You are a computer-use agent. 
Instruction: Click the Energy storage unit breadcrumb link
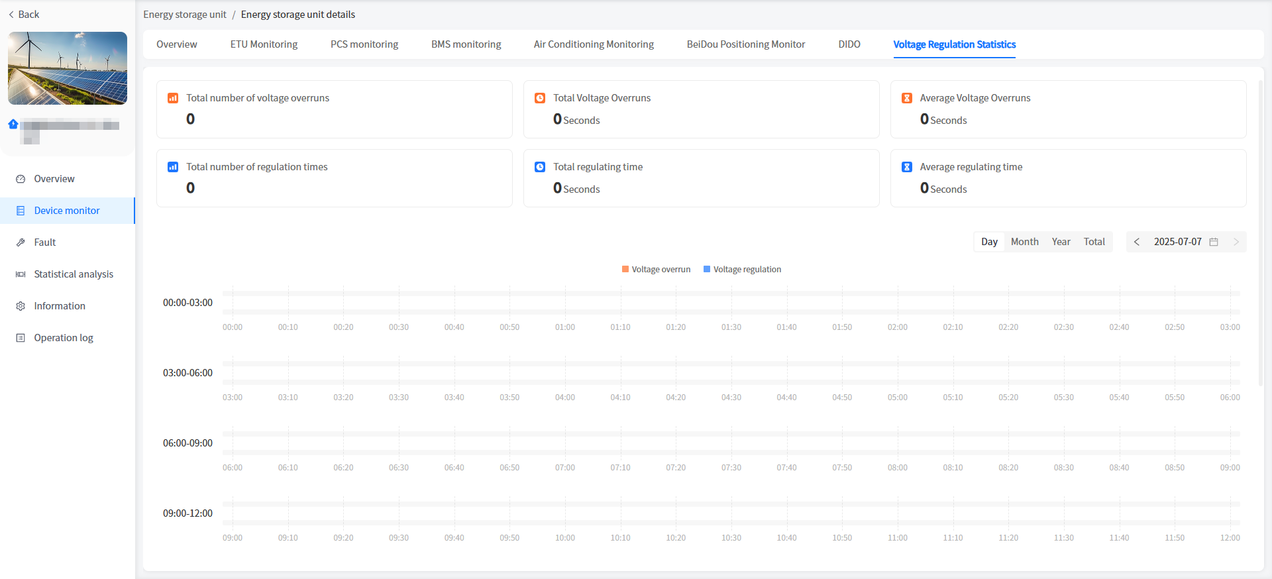185,15
